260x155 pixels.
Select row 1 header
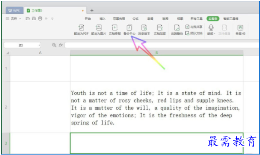pyautogui.click(x=6, y=68)
